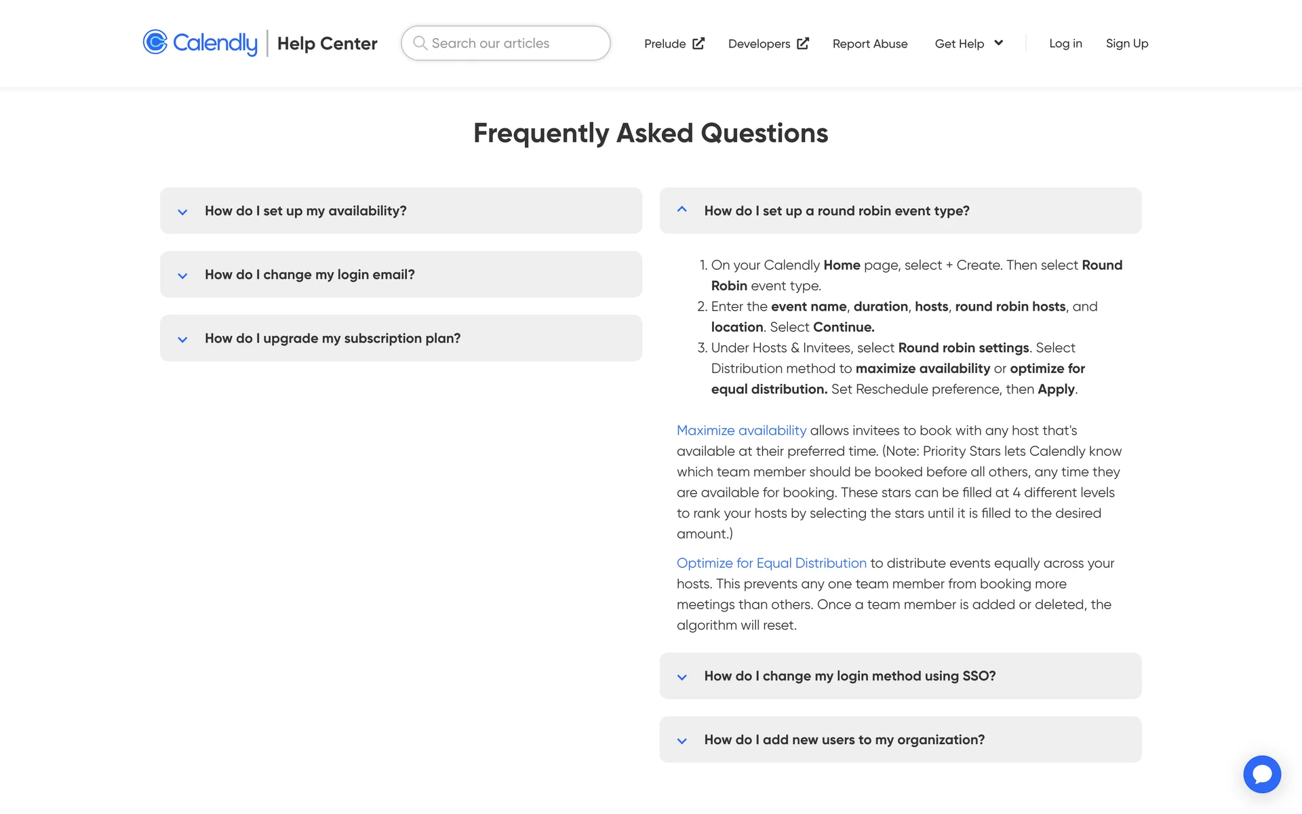Click the Calendly logo icon
1302x814 pixels.
pyautogui.click(x=155, y=42)
